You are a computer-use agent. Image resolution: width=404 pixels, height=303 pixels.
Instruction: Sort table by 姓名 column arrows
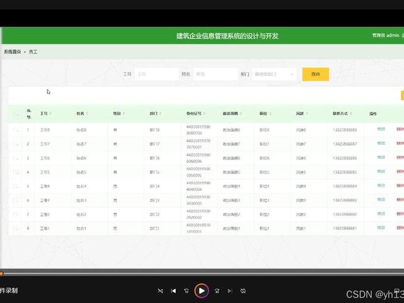[87, 114]
